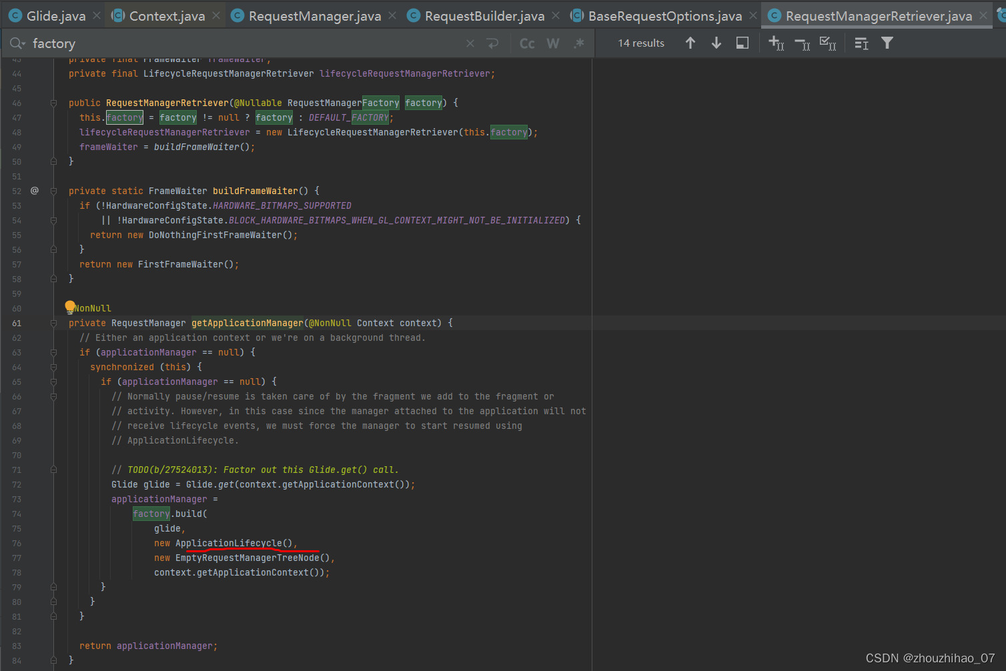Close the Context.java tab
1006x671 pixels.
(216, 15)
